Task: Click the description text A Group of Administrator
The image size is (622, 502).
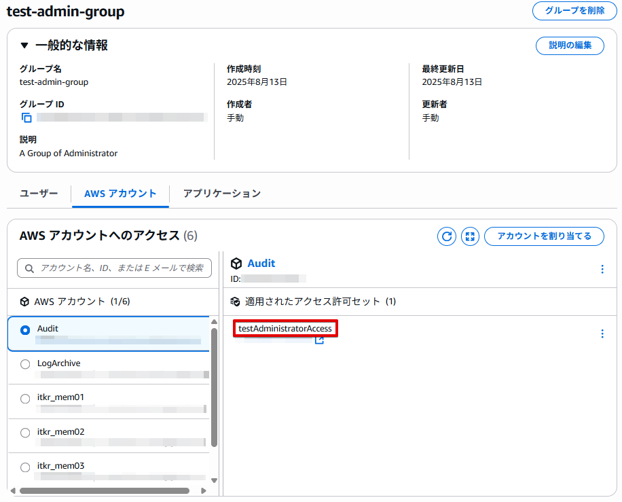Action: coord(68,153)
